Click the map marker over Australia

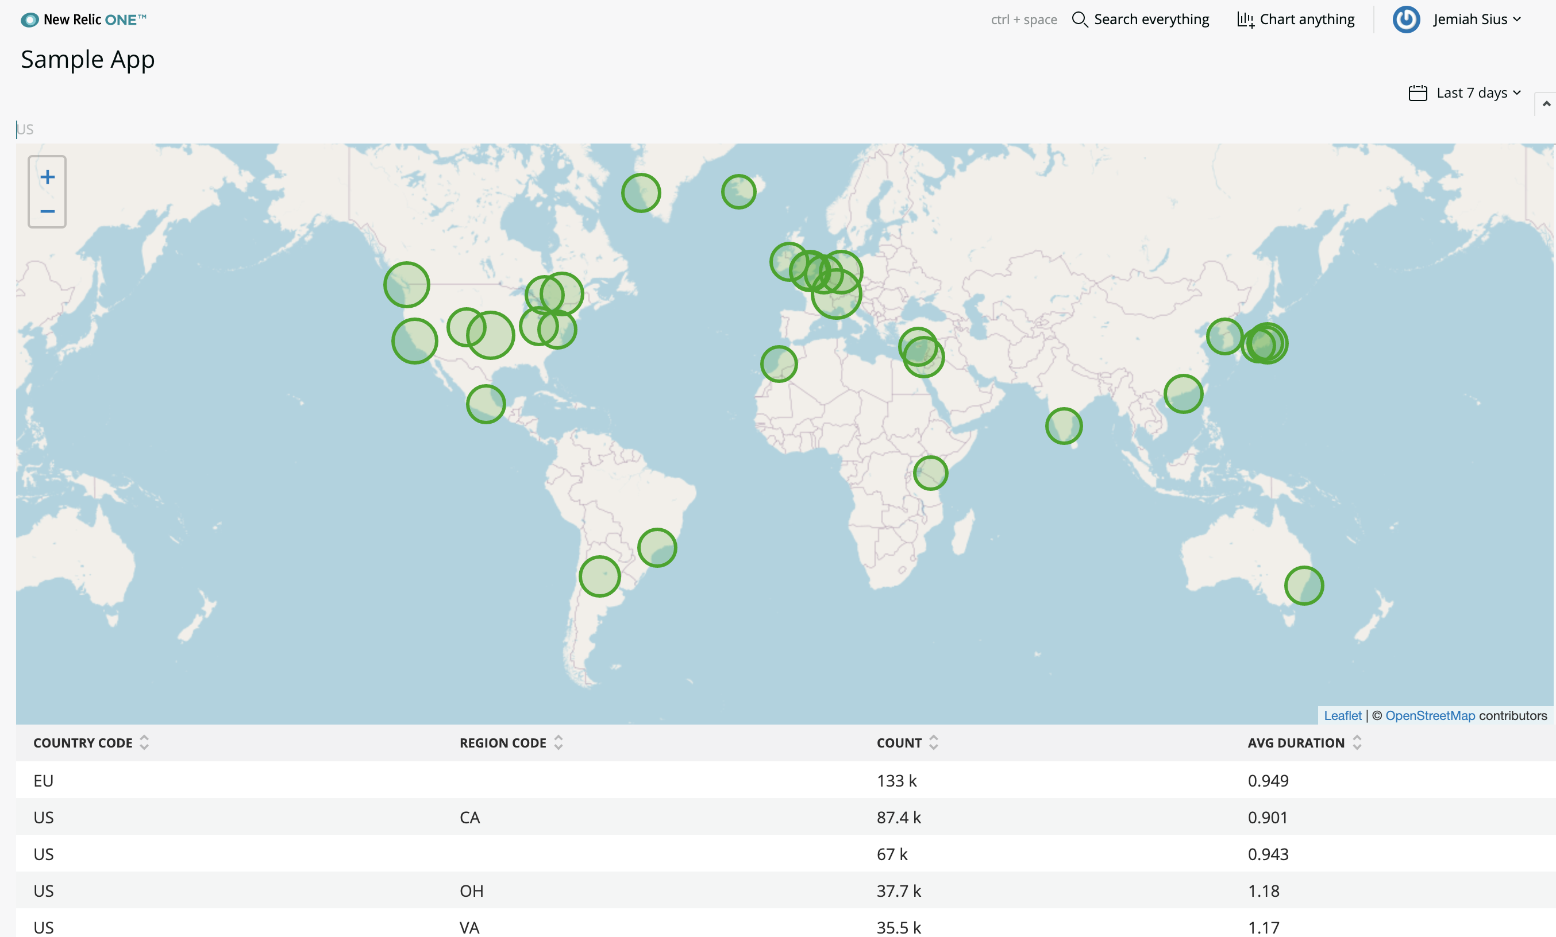(1303, 586)
